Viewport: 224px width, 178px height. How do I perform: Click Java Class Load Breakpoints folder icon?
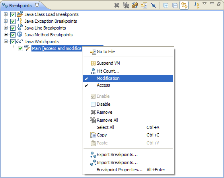tap(20, 14)
